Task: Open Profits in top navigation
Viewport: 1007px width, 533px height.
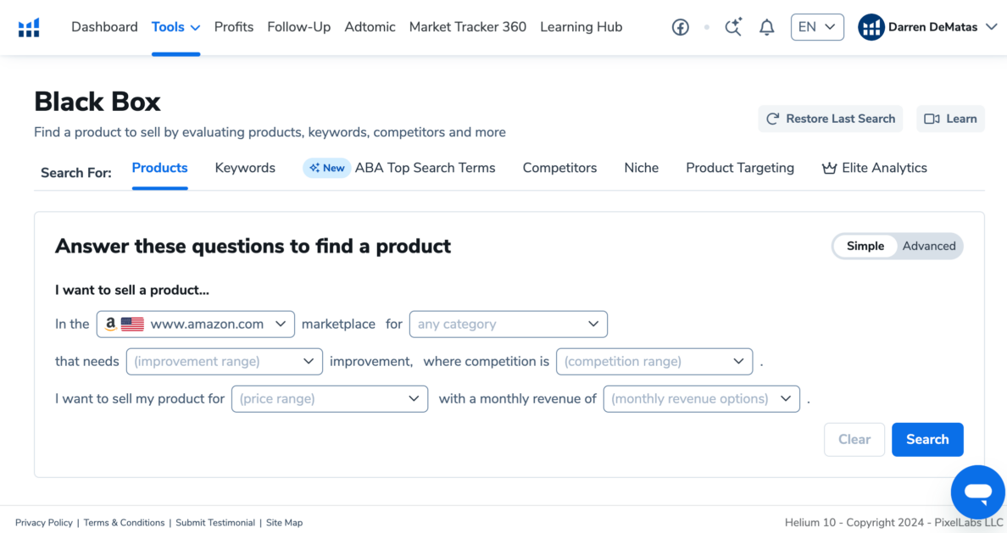Action: click(234, 27)
